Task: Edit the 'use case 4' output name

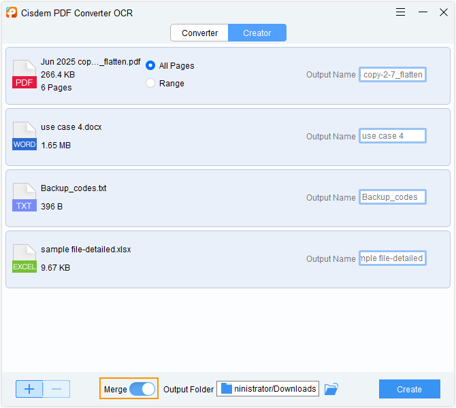Action: pos(393,136)
